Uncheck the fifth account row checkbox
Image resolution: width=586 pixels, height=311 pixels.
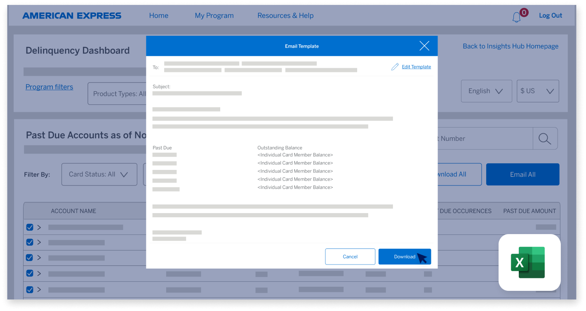[30, 289]
